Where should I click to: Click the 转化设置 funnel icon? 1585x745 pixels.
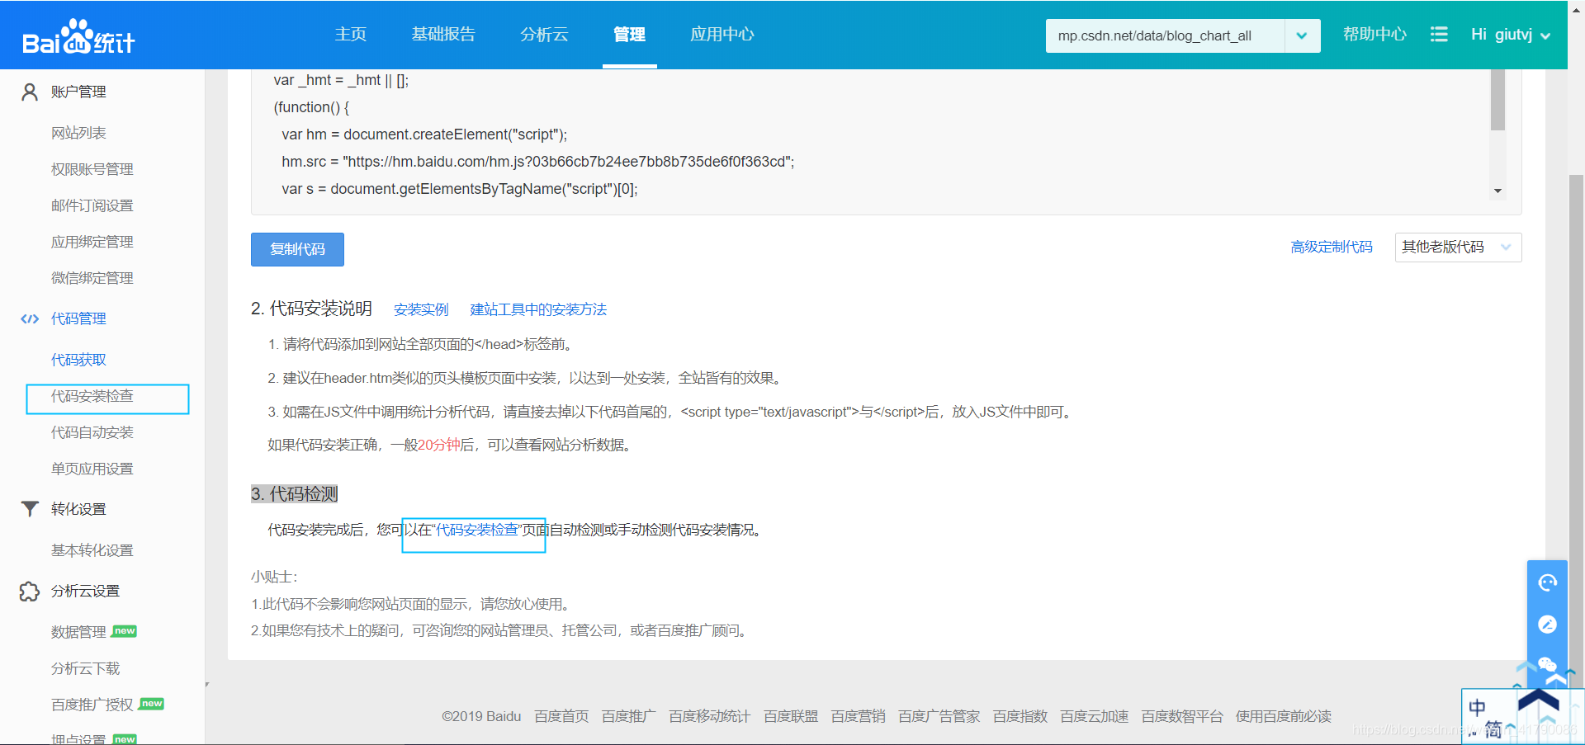[30, 509]
